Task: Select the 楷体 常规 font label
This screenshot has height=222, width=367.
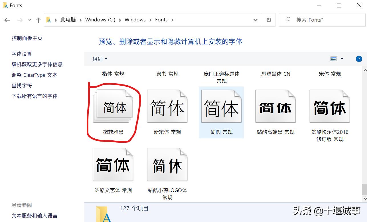Action: point(113,74)
